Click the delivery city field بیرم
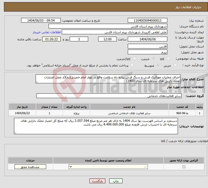This screenshot has height=188, width=208. click(148, 52)
